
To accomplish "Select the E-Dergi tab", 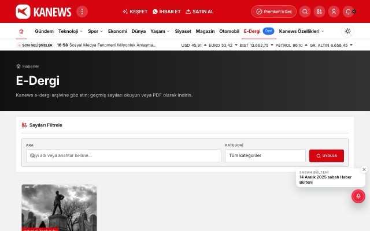I will pos(252,31).
